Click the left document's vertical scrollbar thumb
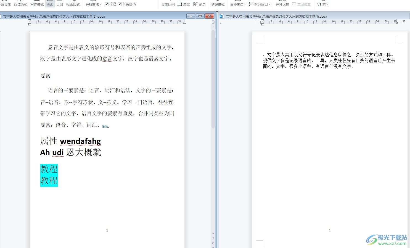This screenshot has width=410, height=248. click(213, 79)
